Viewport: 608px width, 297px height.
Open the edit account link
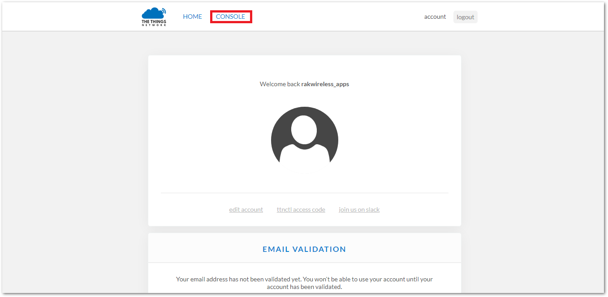pos(246,209)
